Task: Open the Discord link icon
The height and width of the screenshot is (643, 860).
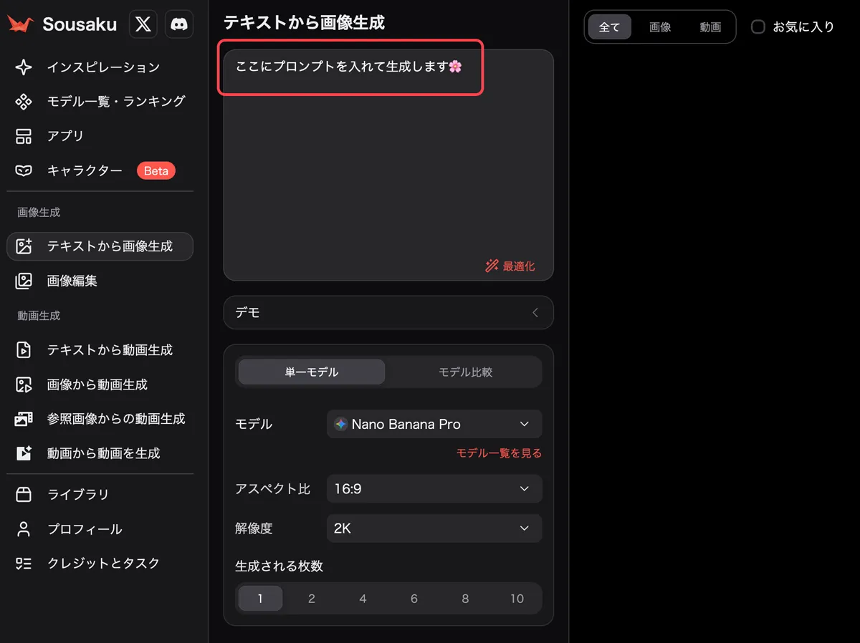Action: point(179,24)
